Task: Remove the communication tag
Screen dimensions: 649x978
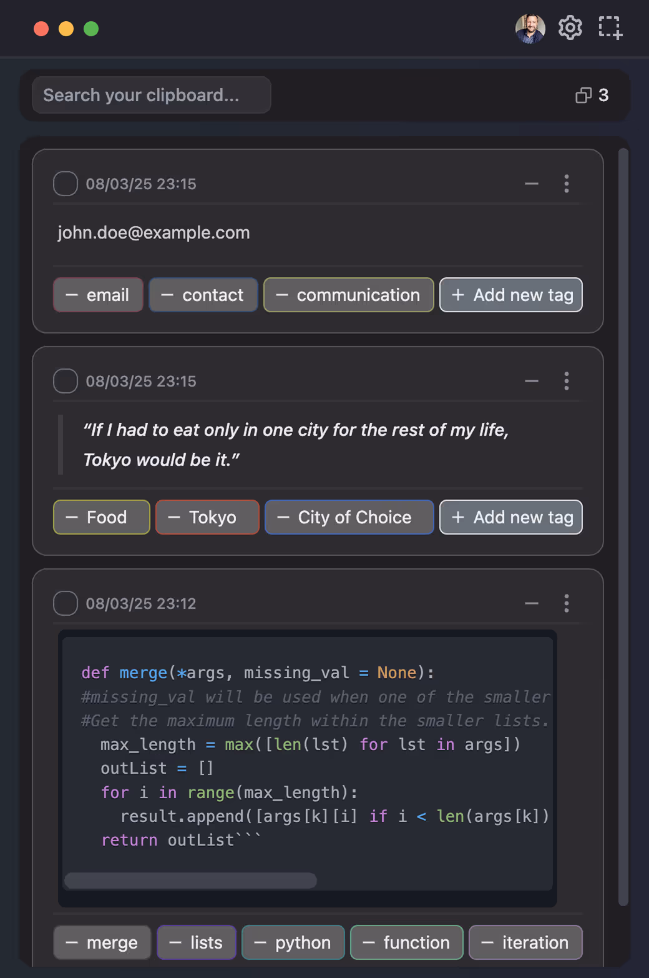Action: pyautogui.click(x=282, y=295)
